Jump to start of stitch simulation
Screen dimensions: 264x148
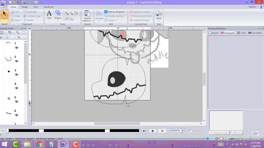pyautogui.click(x=3, y=131)
